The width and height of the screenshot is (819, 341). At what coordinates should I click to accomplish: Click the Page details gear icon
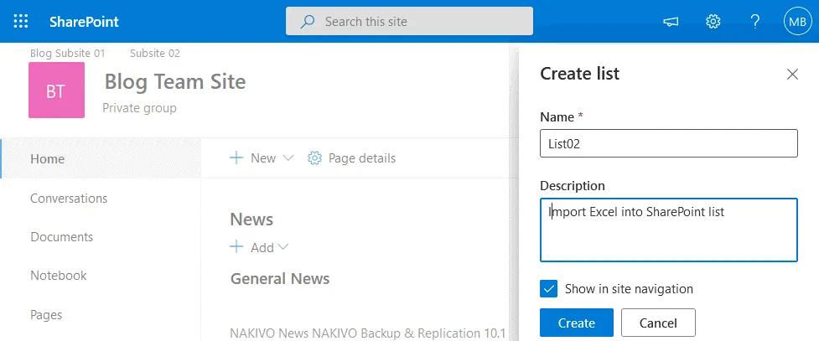(315, 158)
